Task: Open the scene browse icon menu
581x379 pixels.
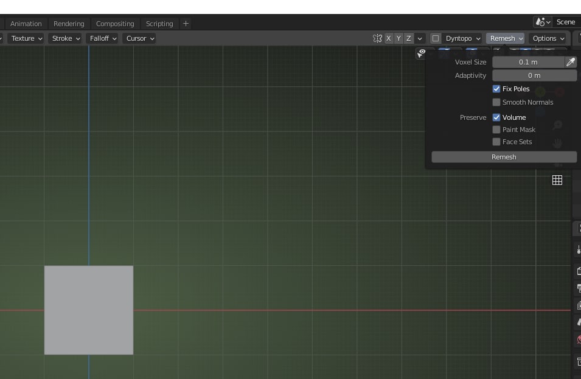Action: (x=543, y=22)
